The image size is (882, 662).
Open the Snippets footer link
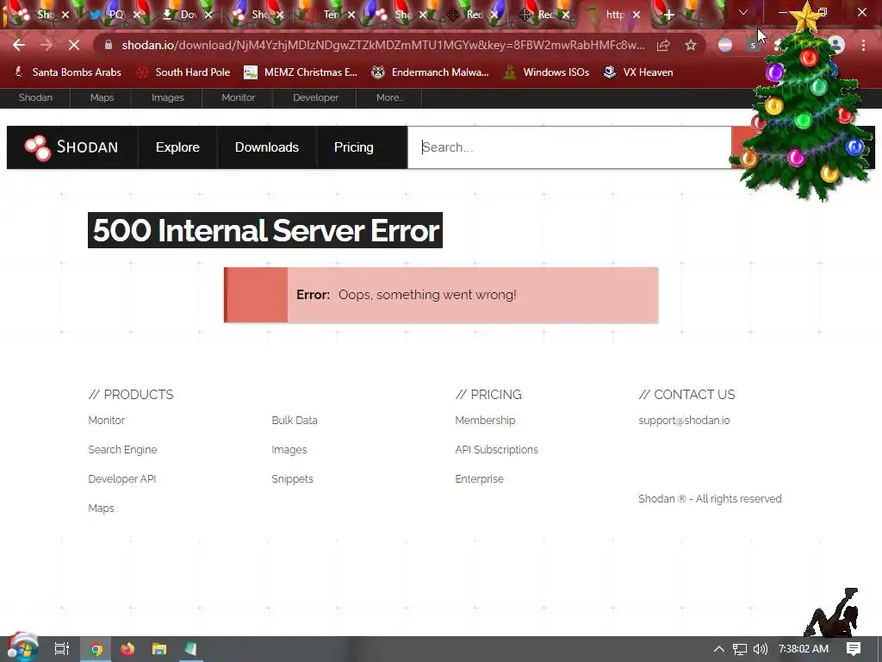[292, 479]
